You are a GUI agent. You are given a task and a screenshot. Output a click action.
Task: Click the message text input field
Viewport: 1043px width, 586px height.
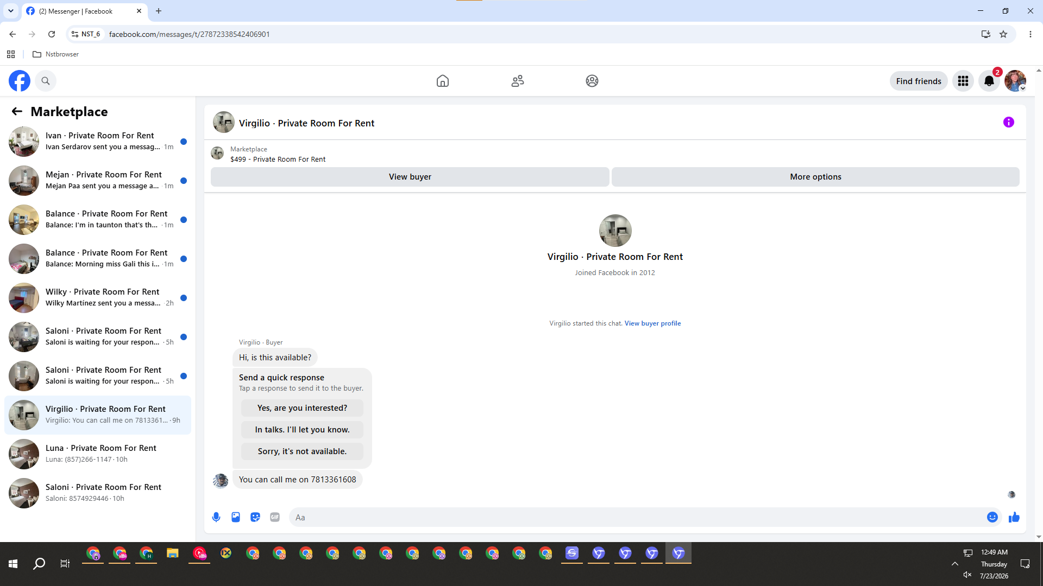pyautogui.click(x=638, y=517)
